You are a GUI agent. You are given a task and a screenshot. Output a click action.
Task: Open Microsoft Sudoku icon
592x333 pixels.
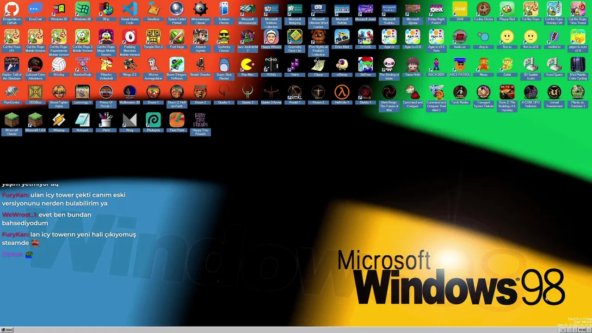[x=389, y=14]
